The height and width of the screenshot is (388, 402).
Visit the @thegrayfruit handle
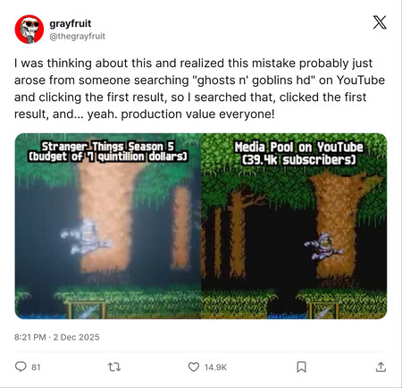point(77,37)
